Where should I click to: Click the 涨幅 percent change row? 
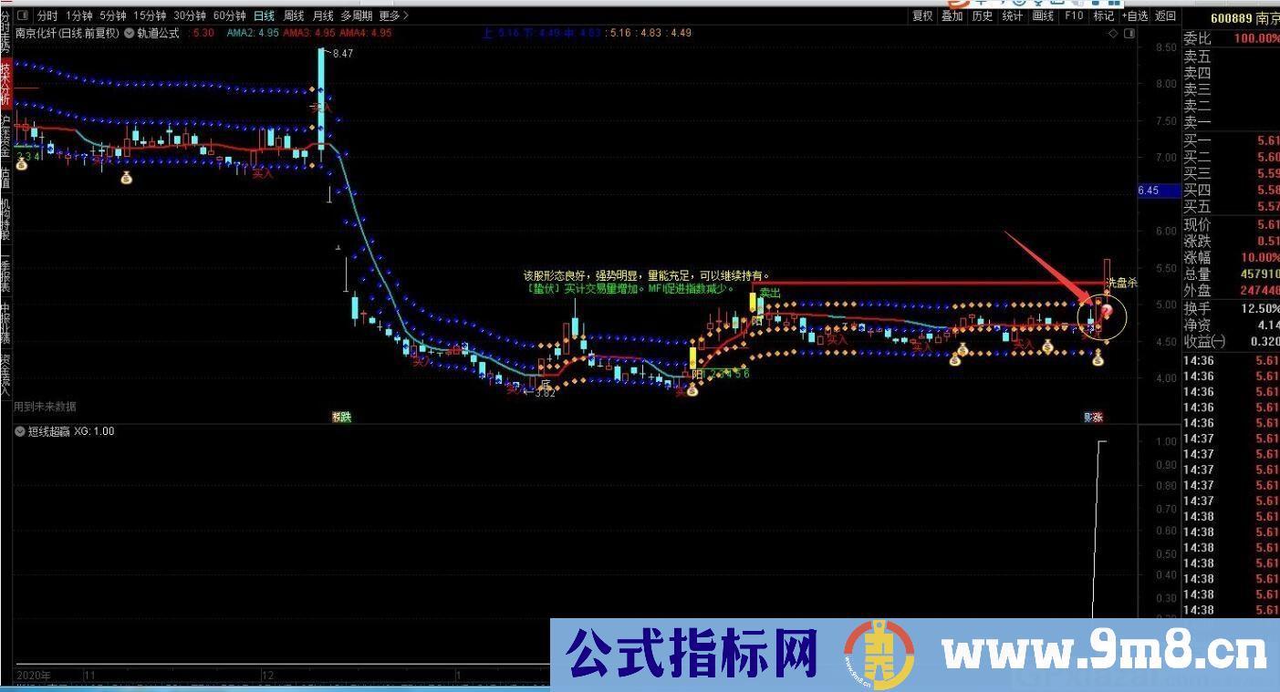[1231, 258]
